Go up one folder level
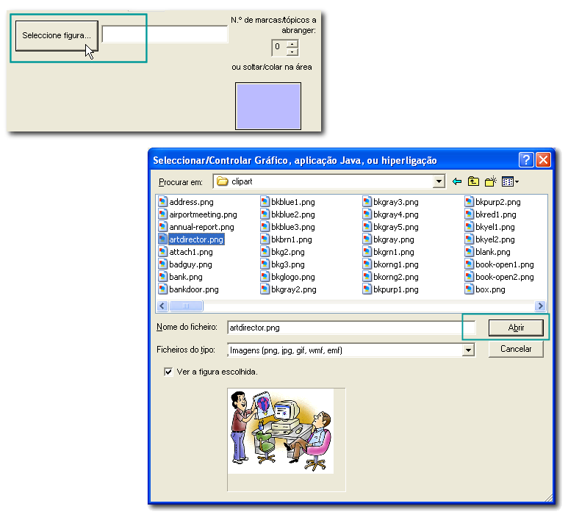Image resolution: width=568 pixels, height=520 pixels. (x=473, y=181)
